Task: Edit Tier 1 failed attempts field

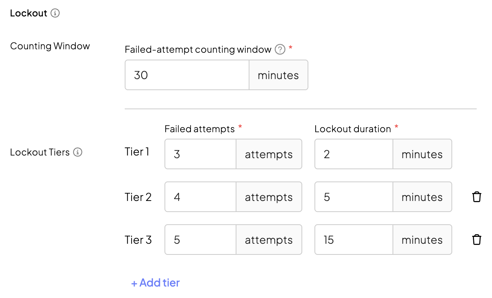Action: point(200,154)
